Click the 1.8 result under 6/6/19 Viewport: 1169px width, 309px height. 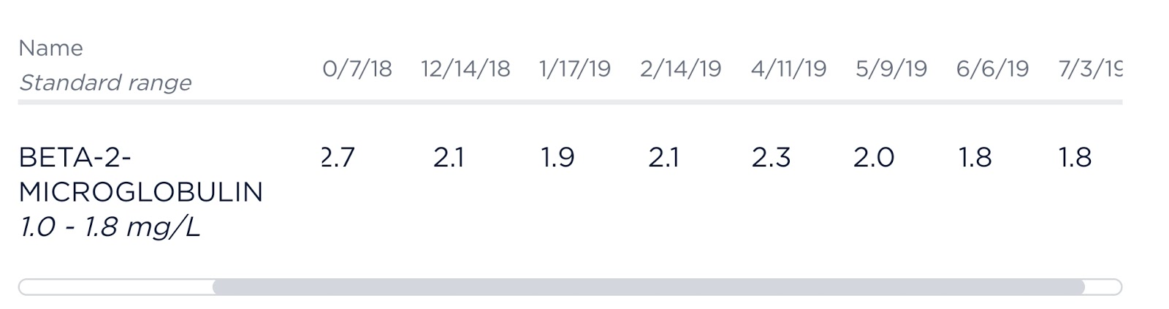coord(975,157)
